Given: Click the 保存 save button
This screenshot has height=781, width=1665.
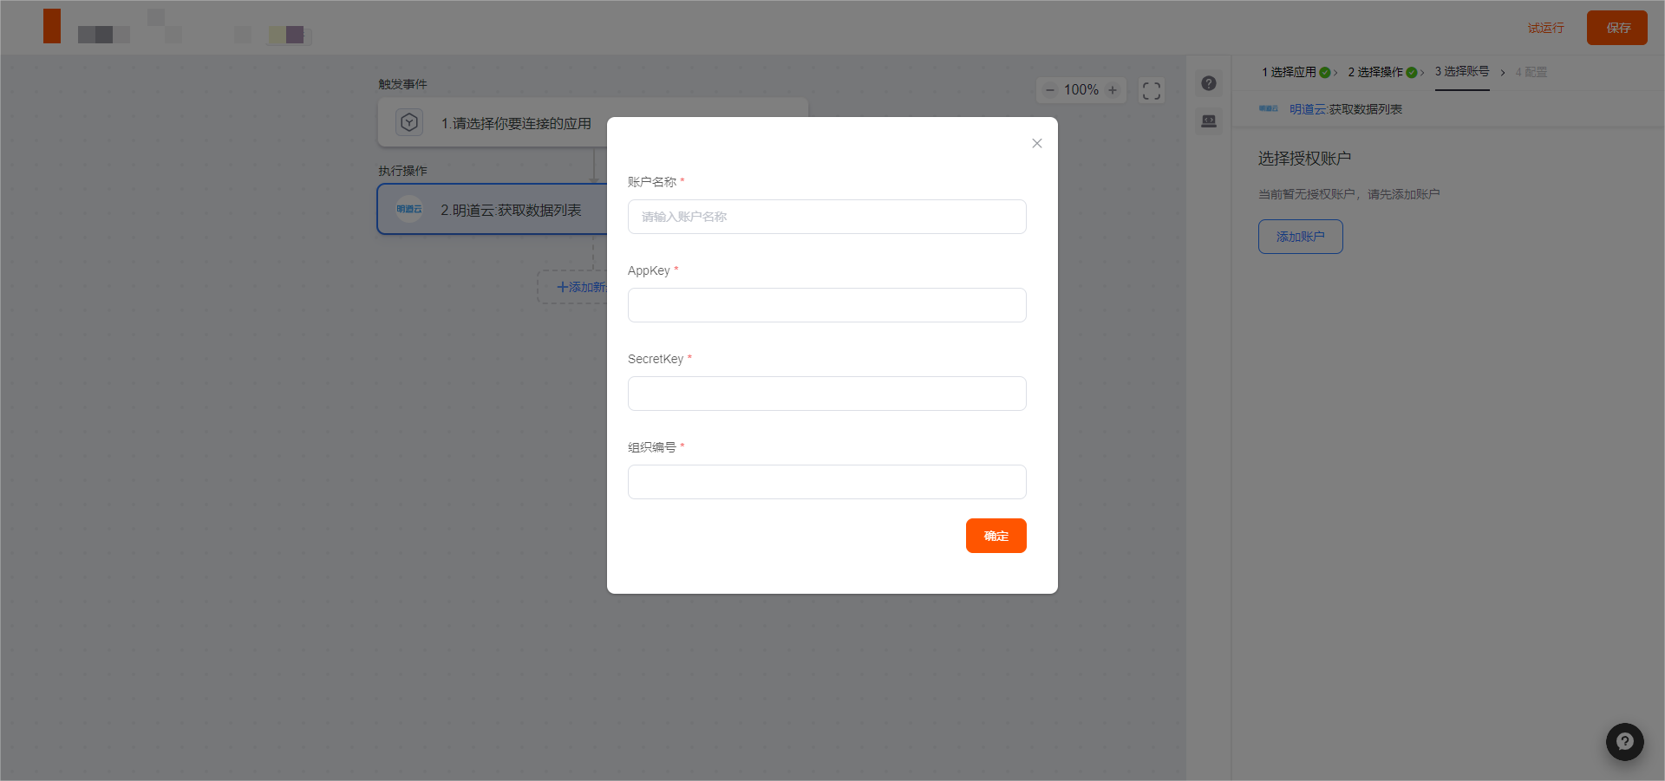Looking at the screenshot, I should tap(1616, 28).
